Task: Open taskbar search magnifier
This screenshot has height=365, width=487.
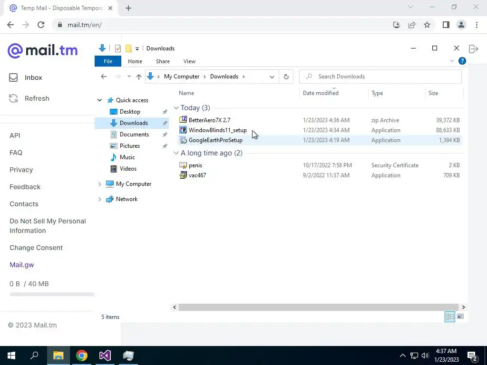Action: pos(34,355)
